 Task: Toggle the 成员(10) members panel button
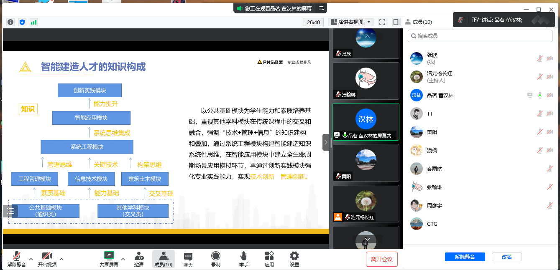click(163, 259)
